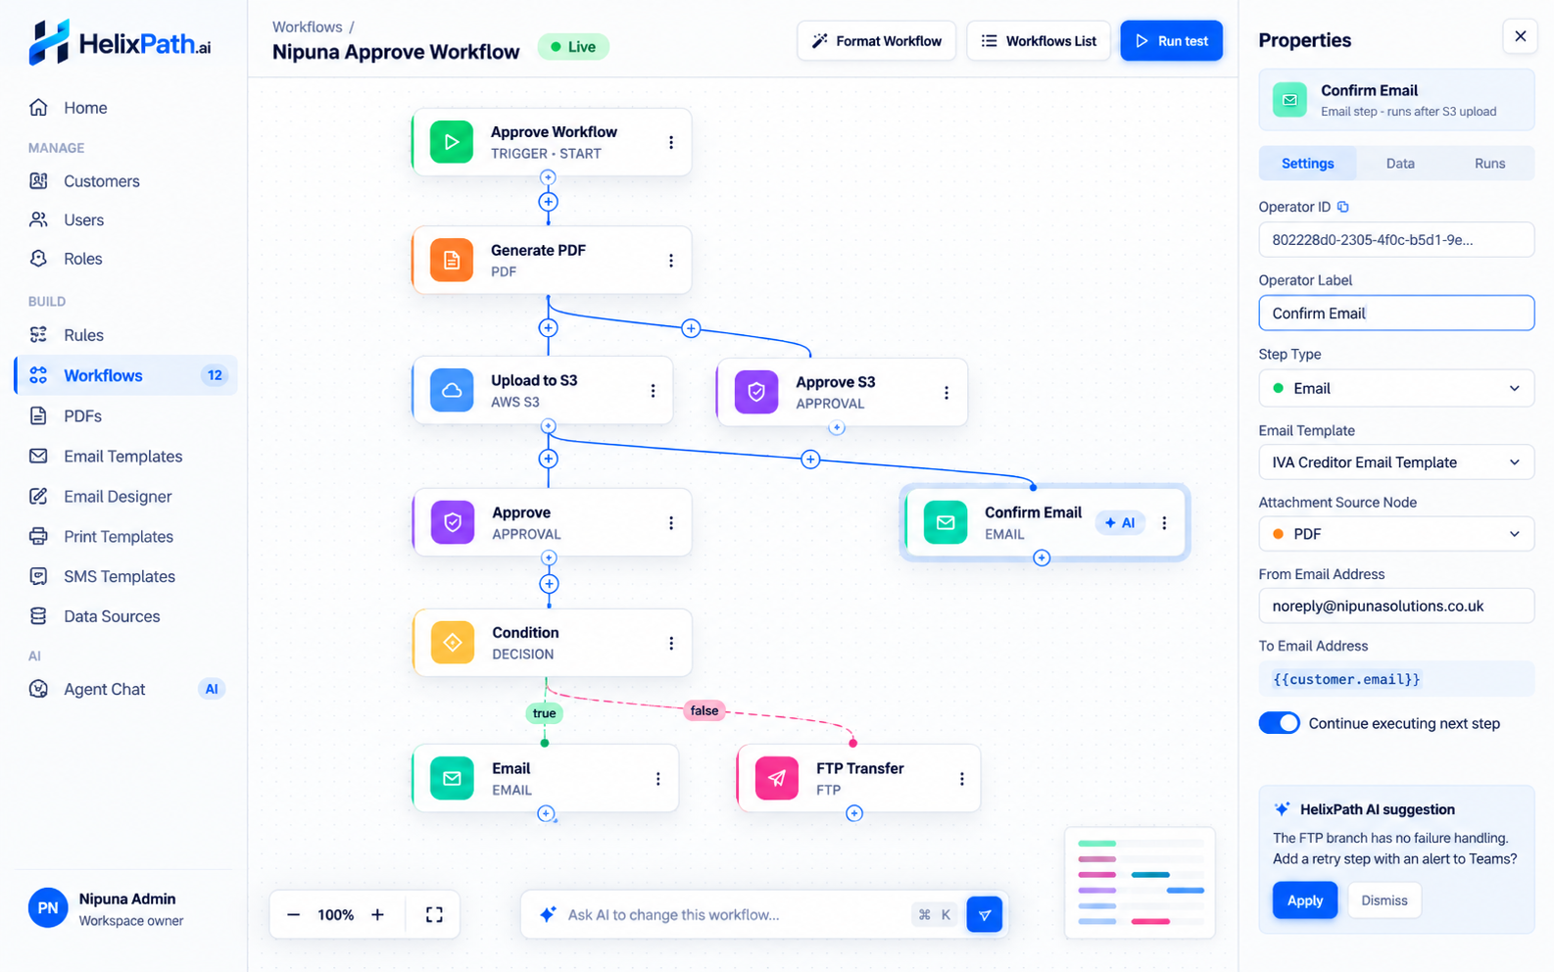
Task: Click the Condition node's diamond decision icon
Action: coord(453,643)
